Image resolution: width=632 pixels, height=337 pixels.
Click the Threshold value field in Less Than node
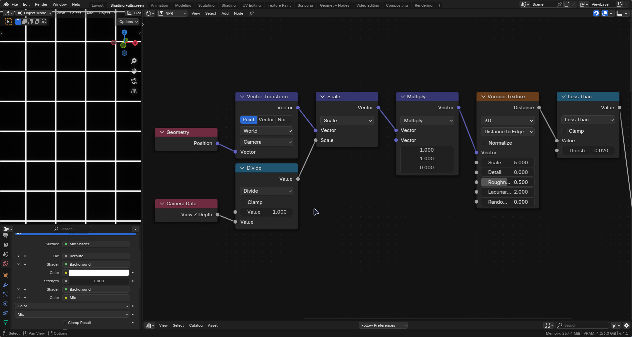point(588,151)
